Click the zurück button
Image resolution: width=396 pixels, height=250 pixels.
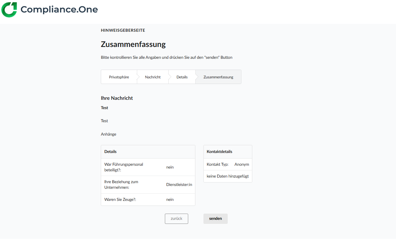point(176,219)
